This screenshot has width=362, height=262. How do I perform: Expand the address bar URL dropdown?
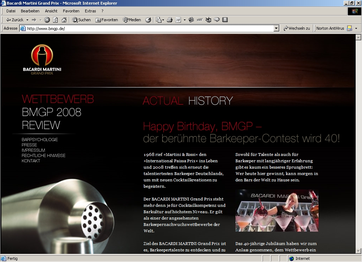[276, 28]
